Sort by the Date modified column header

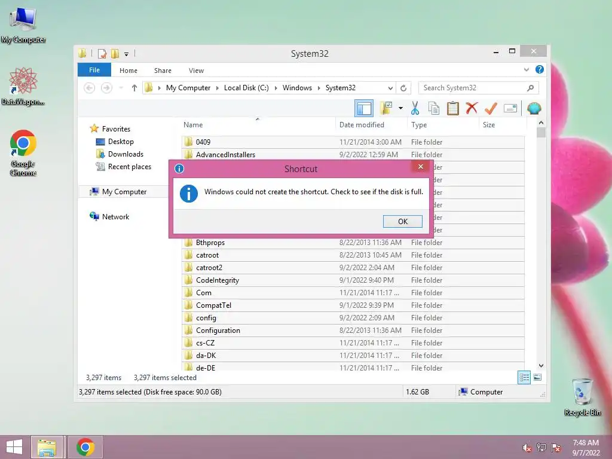tap(371, 124)
